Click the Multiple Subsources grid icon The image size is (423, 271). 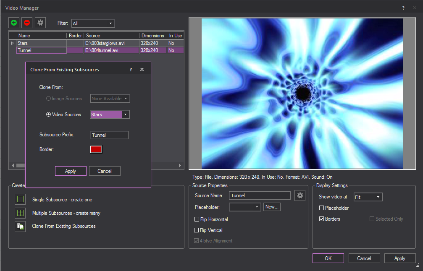pos(20,213)
